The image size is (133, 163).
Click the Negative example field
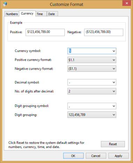104,32
